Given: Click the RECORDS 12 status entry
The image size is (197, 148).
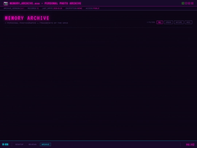Looking at the screenshot, I should point(33,8).
